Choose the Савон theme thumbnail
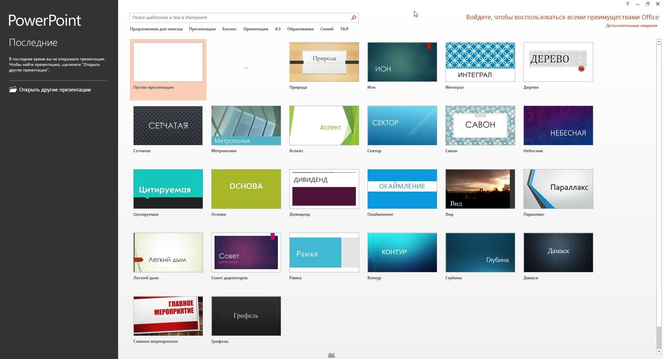The width and height of the screenshot is (663, 359). coord(480,126)
